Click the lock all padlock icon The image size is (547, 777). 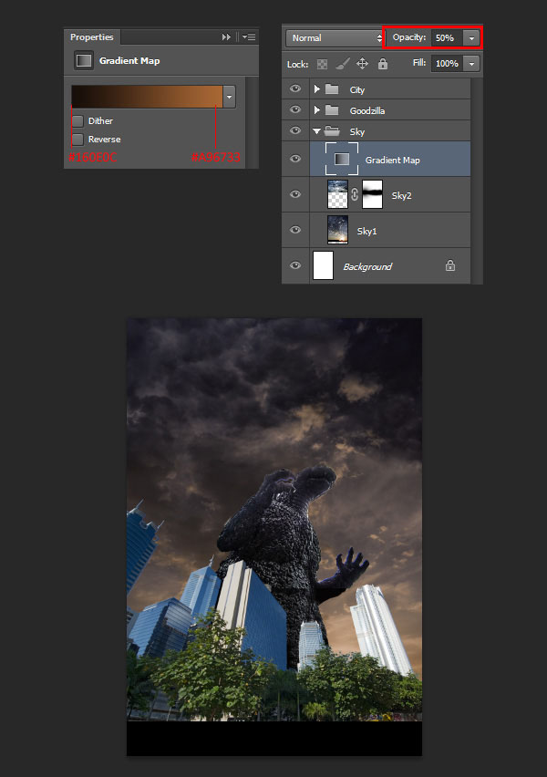coord(383,64)
